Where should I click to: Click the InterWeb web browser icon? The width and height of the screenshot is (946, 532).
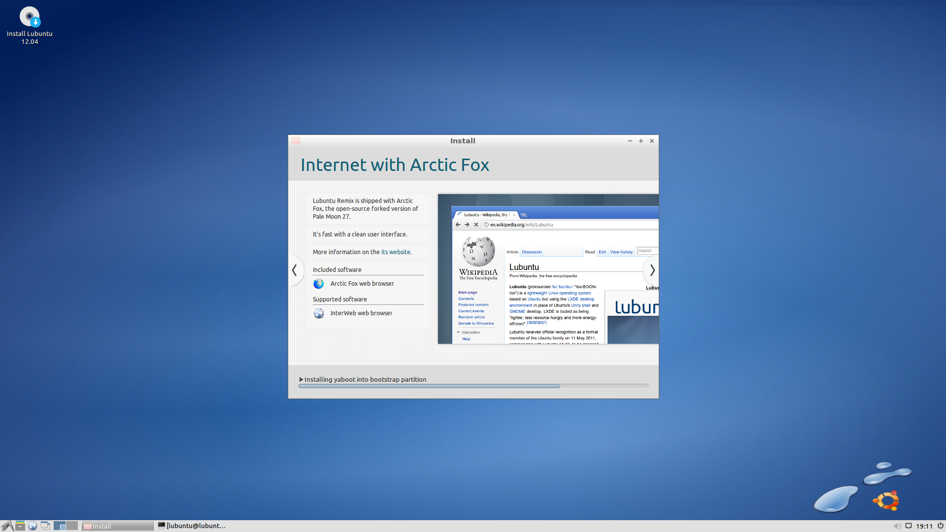(x=319, y=313)
